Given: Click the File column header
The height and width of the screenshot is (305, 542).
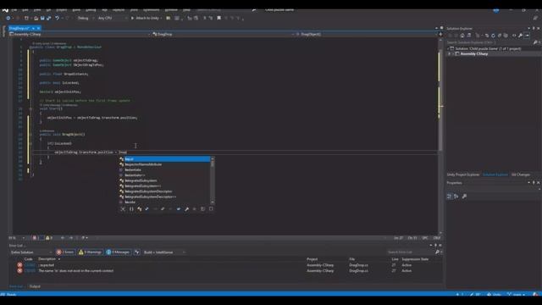Looking at the screenshot, I should pos(352,259).
